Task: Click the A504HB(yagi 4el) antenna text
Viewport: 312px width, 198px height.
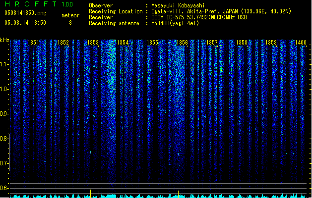Action: coord(175,23)
